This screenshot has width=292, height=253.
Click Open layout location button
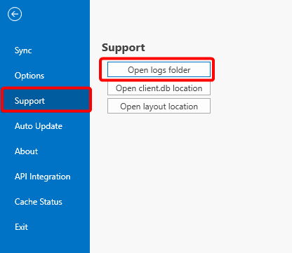coord(159,106)
